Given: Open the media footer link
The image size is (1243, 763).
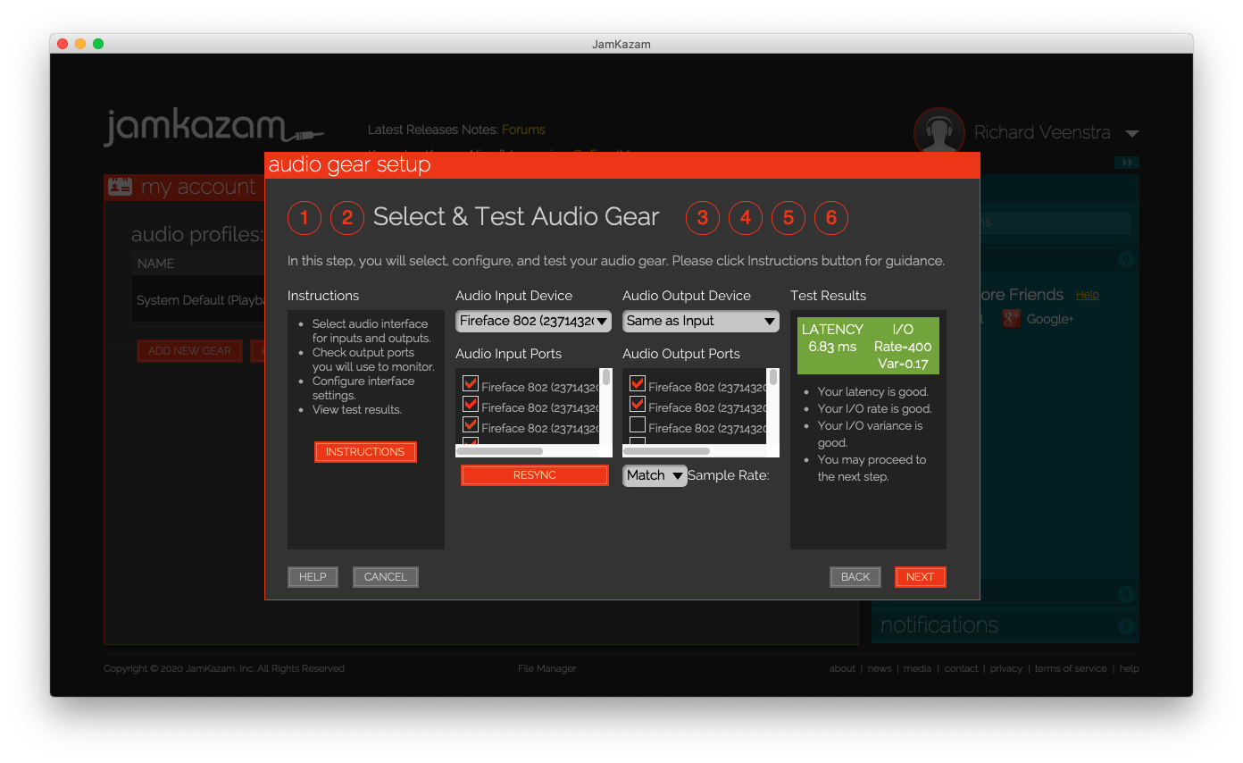Looking at the screenshot, I should click(x=917, y=668).
